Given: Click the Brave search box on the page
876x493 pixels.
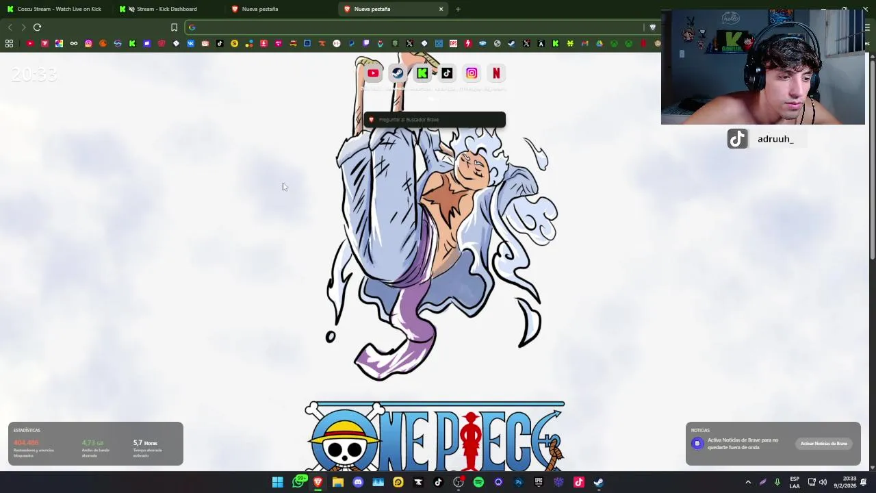Looking at the screenshot, I should click(x=435, y=120).
